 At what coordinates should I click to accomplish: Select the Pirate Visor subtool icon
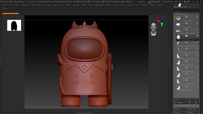click(178, 25)
